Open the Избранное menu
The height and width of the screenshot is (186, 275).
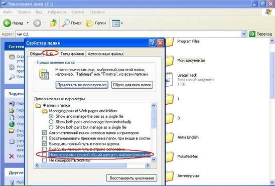[x=57, y=12]
